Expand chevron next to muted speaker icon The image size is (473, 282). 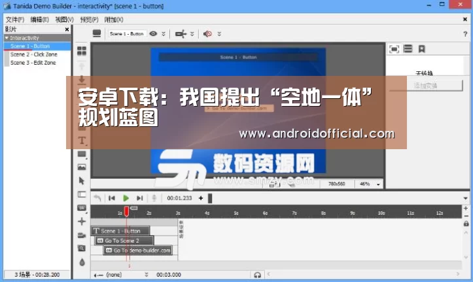click(219, 34)
